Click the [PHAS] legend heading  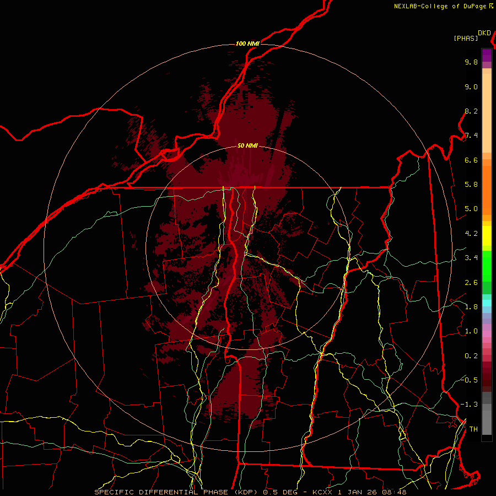click(x=466, y=38)
